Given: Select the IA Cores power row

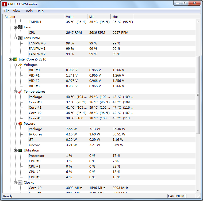Looking at the screenshot, I should click(112, 134).
